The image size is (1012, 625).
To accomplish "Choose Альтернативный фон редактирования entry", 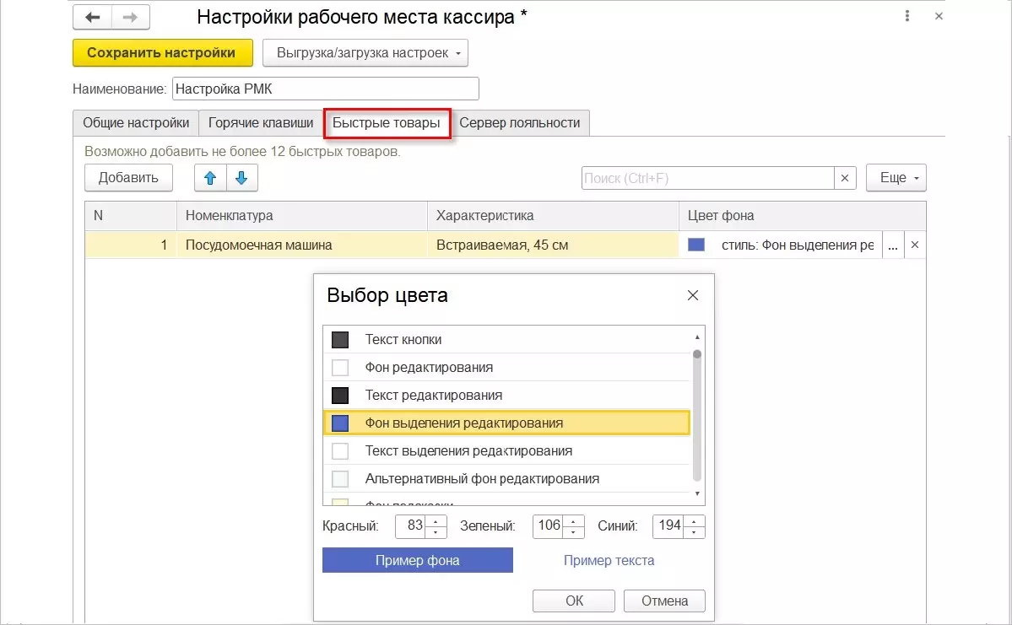I will tap(506, 478).
